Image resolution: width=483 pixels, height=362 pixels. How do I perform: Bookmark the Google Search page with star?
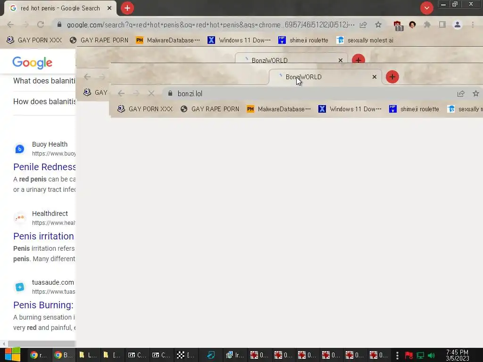point(378,25)
